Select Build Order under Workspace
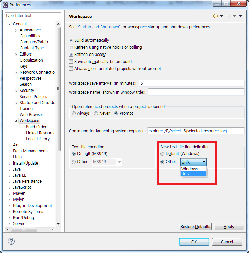Image resolution: width=249 pixels, height=253 pixels. [36, 126]
